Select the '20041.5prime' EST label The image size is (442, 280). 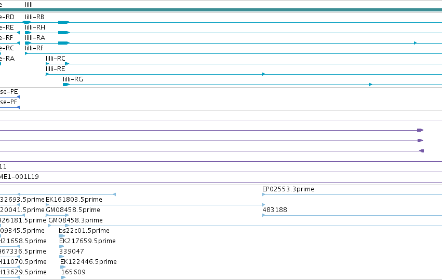pyautogui.click(x=22, y=210)
